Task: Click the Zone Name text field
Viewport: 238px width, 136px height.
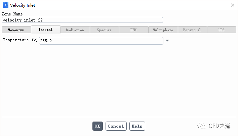Action: (82, 20)
